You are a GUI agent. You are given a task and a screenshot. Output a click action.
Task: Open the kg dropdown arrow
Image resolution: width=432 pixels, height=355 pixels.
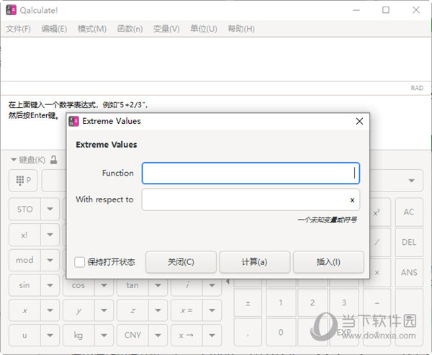104,336
